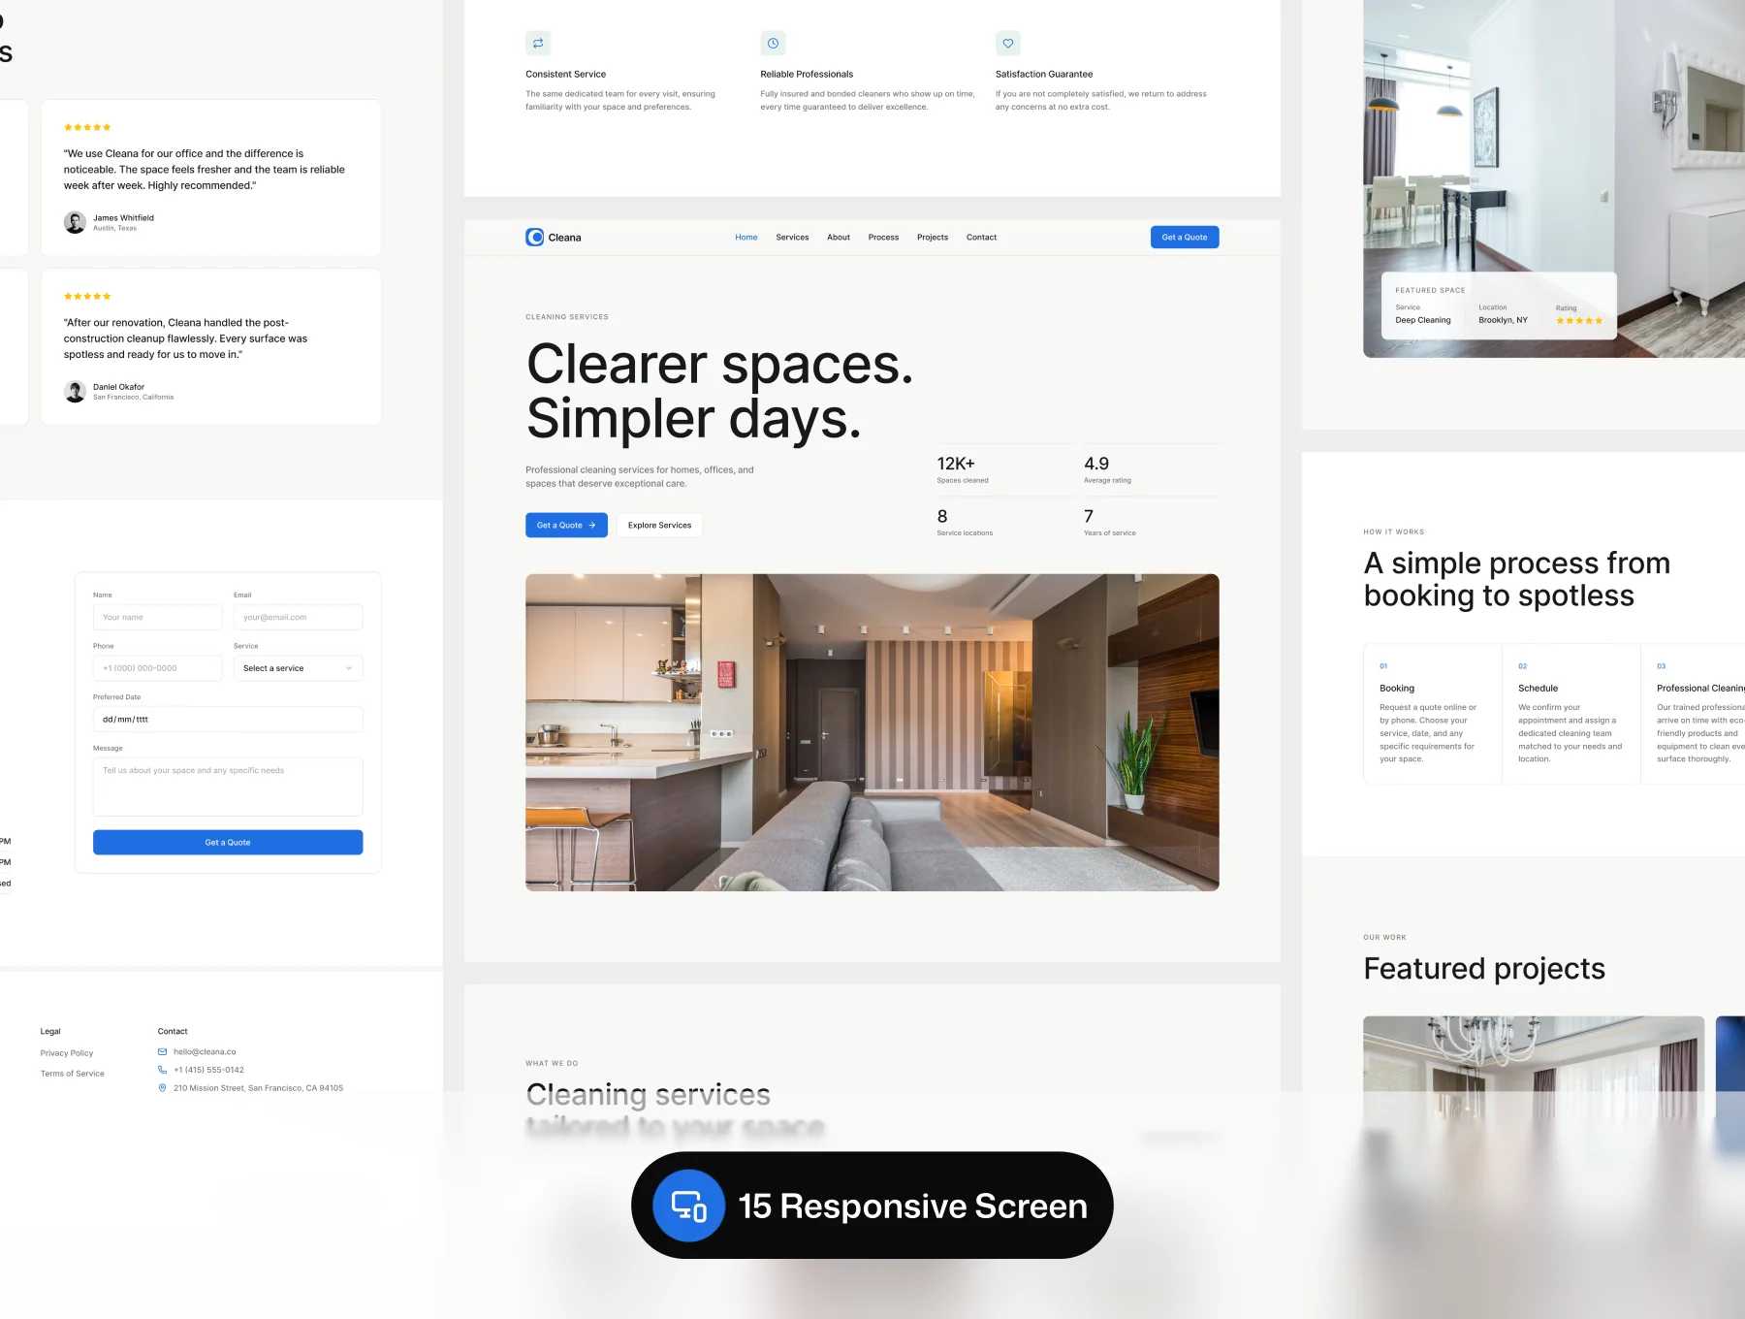Image resolution: width=1745 pixels, height=1319 pixels.
Task: Open the Services nav item
Action: click(x=792, y=238)
